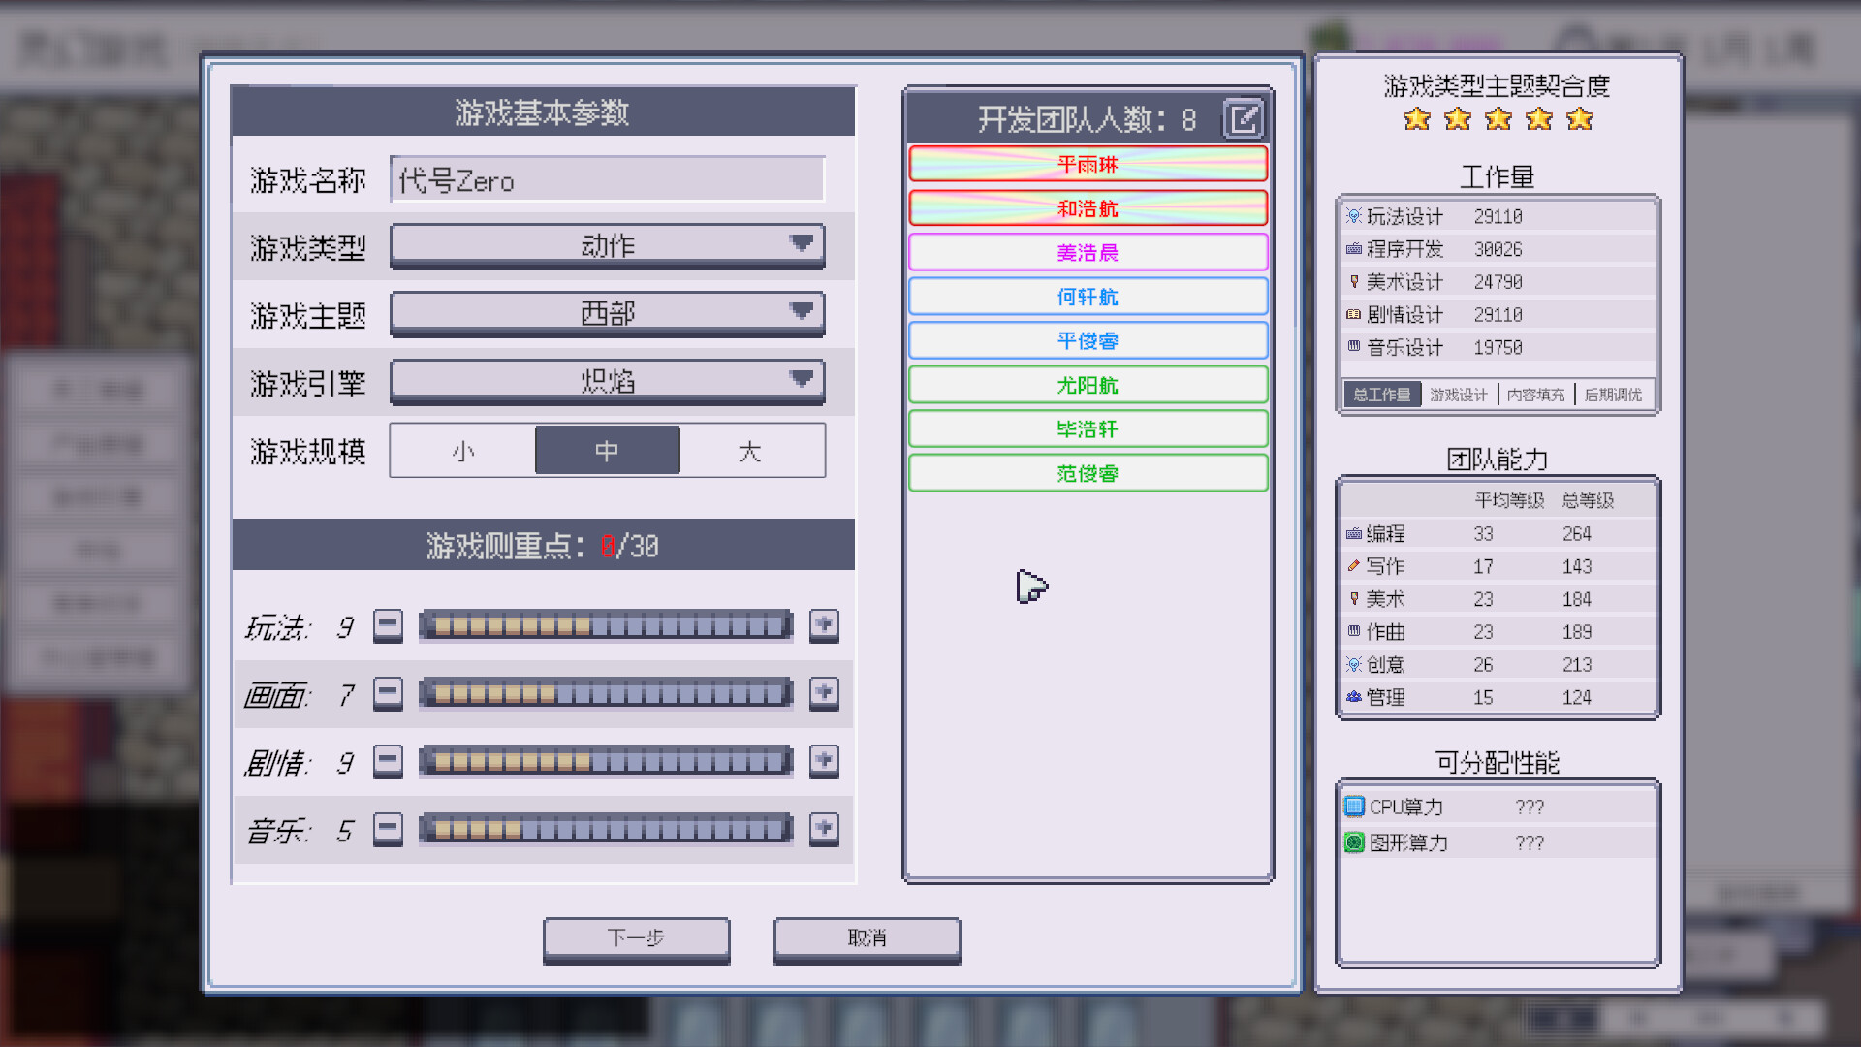The image size is (1861, 1047).
Task: Open the 游戏引擎 dropdown showing 炽焰
Action: (x=607, y=380)
